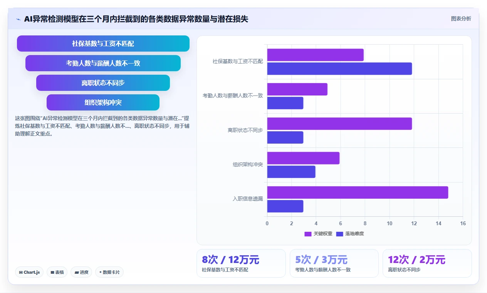Click 关键权重 bar for 离职状态不同步
The height and width of the screenshot is (293, 487).
tap(339, 124)
